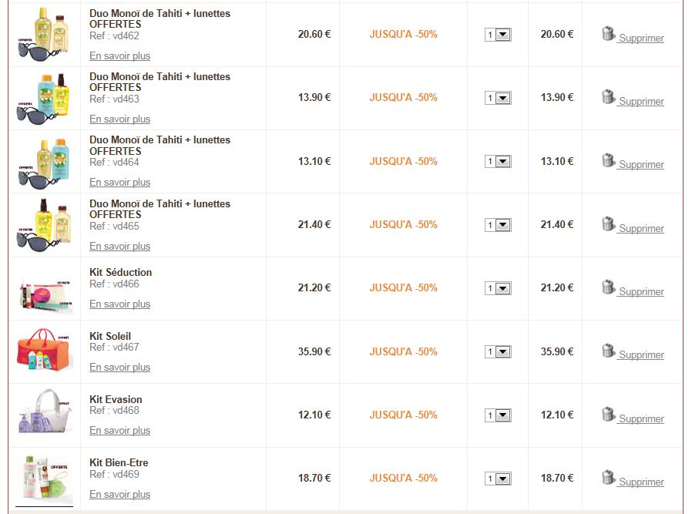Click the Kit Soleil product thumbnail
The width and height of the screenshot is (692, 514).
pos(44,351)
